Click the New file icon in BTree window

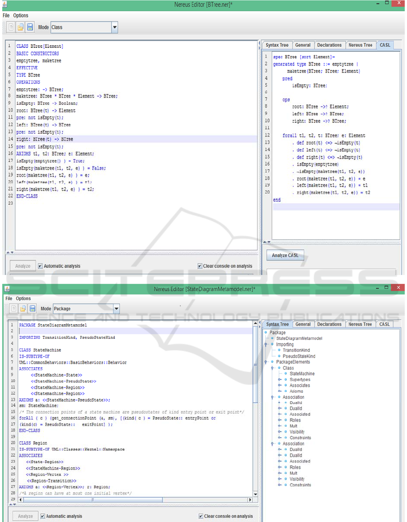click(x=10, y=27)
